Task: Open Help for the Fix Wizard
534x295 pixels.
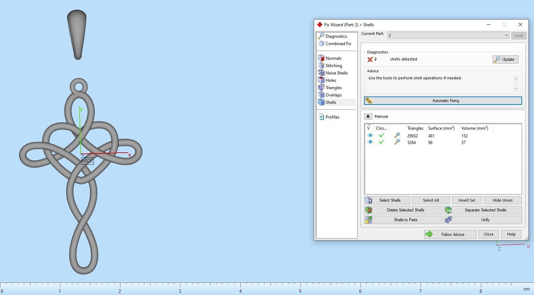Action: point(511,235)
